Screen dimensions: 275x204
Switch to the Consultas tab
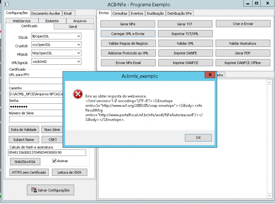click(x=120, y=14)
